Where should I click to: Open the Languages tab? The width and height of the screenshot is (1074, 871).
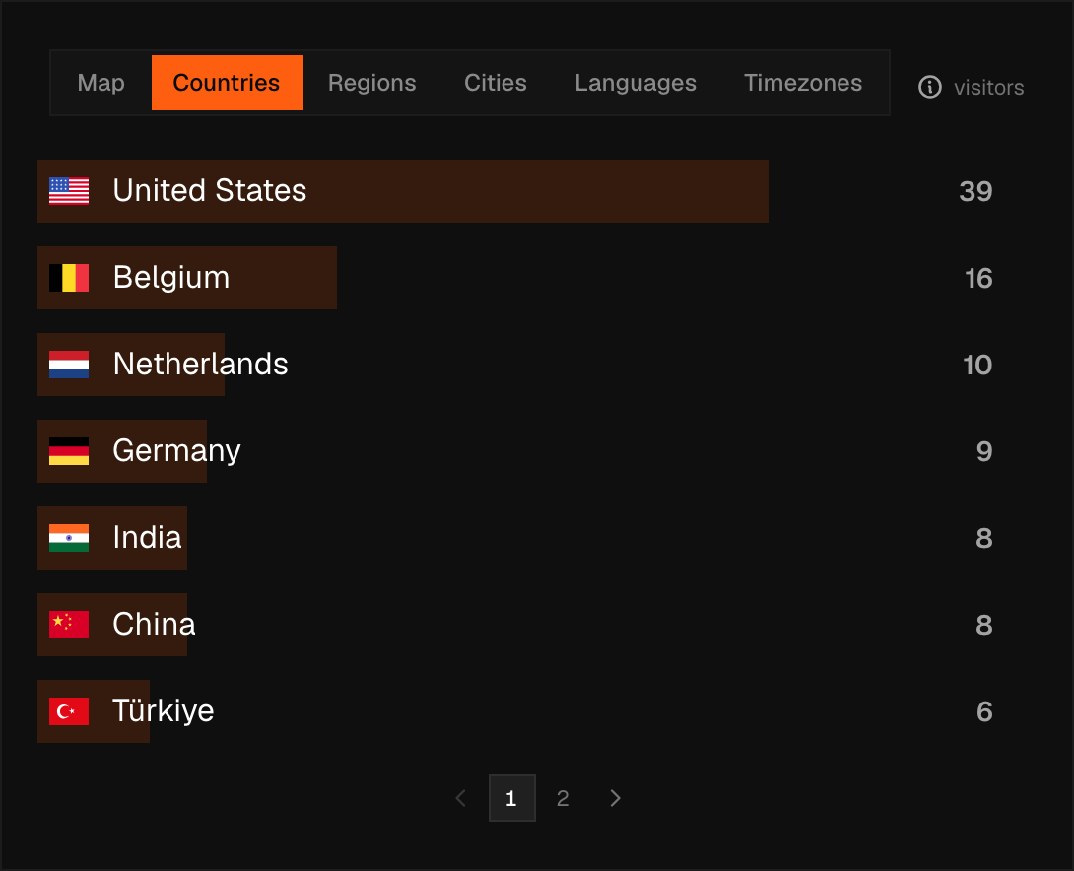636,83
